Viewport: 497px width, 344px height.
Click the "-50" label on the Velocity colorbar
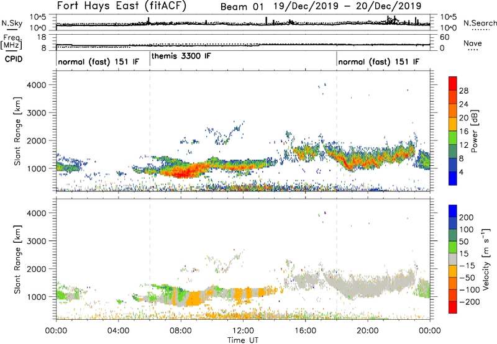pos(467,278)
